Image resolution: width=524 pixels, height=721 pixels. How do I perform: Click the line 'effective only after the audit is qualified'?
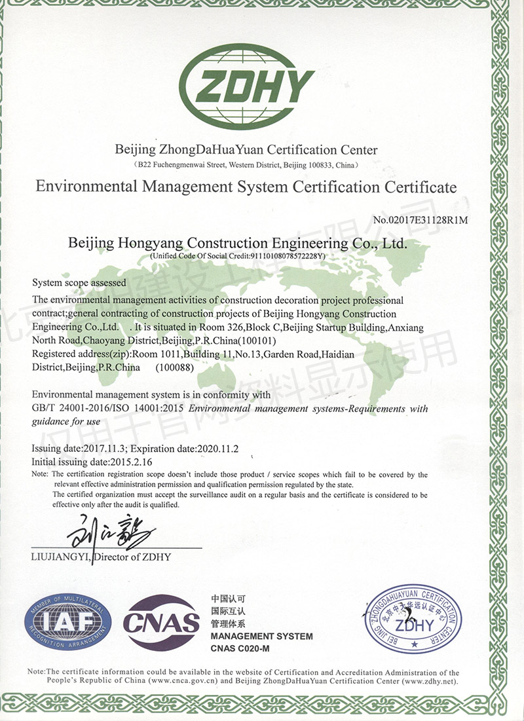(116, 505)
